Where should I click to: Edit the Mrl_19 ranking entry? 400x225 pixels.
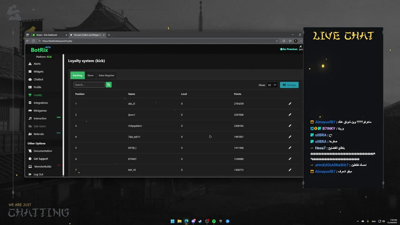tap(290, 170)
